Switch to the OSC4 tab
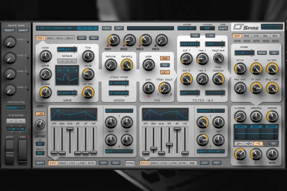287x191 pixels. click(69, 38)
